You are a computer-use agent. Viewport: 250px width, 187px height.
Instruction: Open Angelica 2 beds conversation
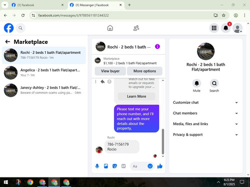coord(44,73)
